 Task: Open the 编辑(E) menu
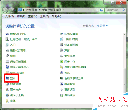(x=21, y=16)
